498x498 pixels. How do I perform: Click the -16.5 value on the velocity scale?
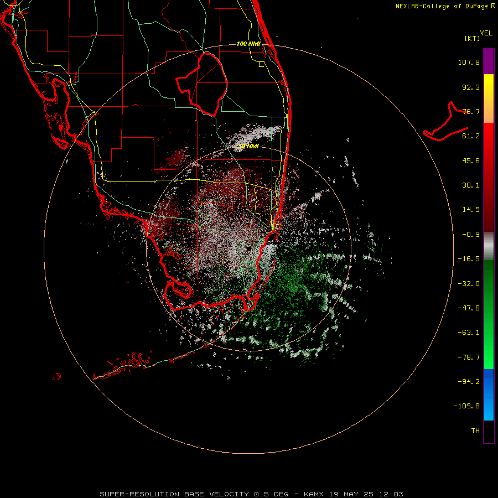[469, 259]
